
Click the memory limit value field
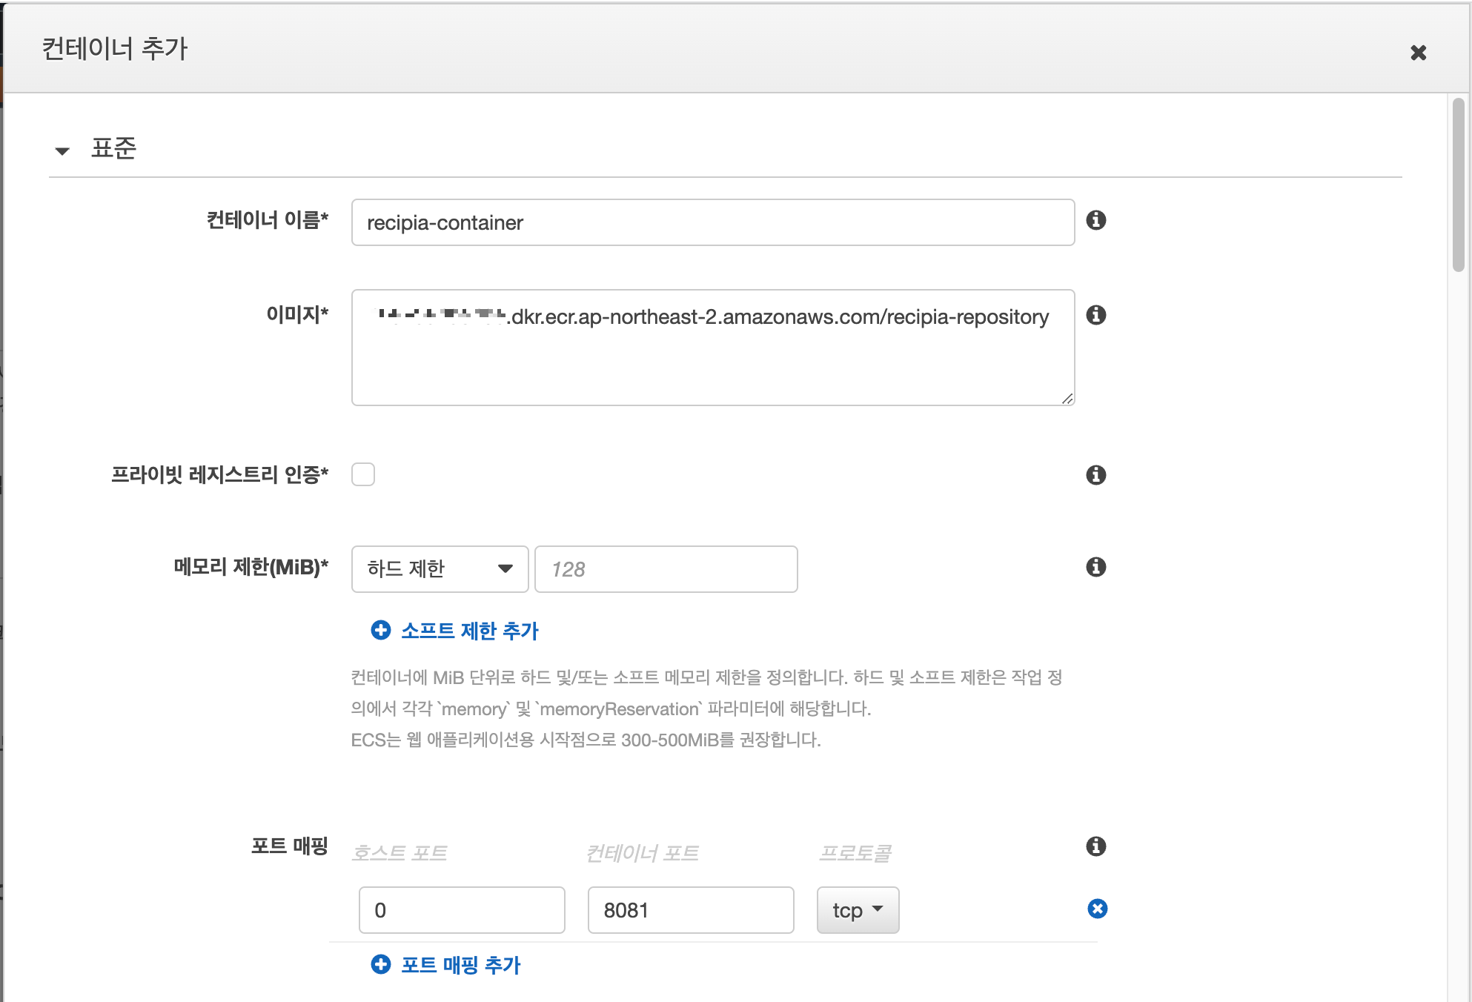tap(666, 569)
